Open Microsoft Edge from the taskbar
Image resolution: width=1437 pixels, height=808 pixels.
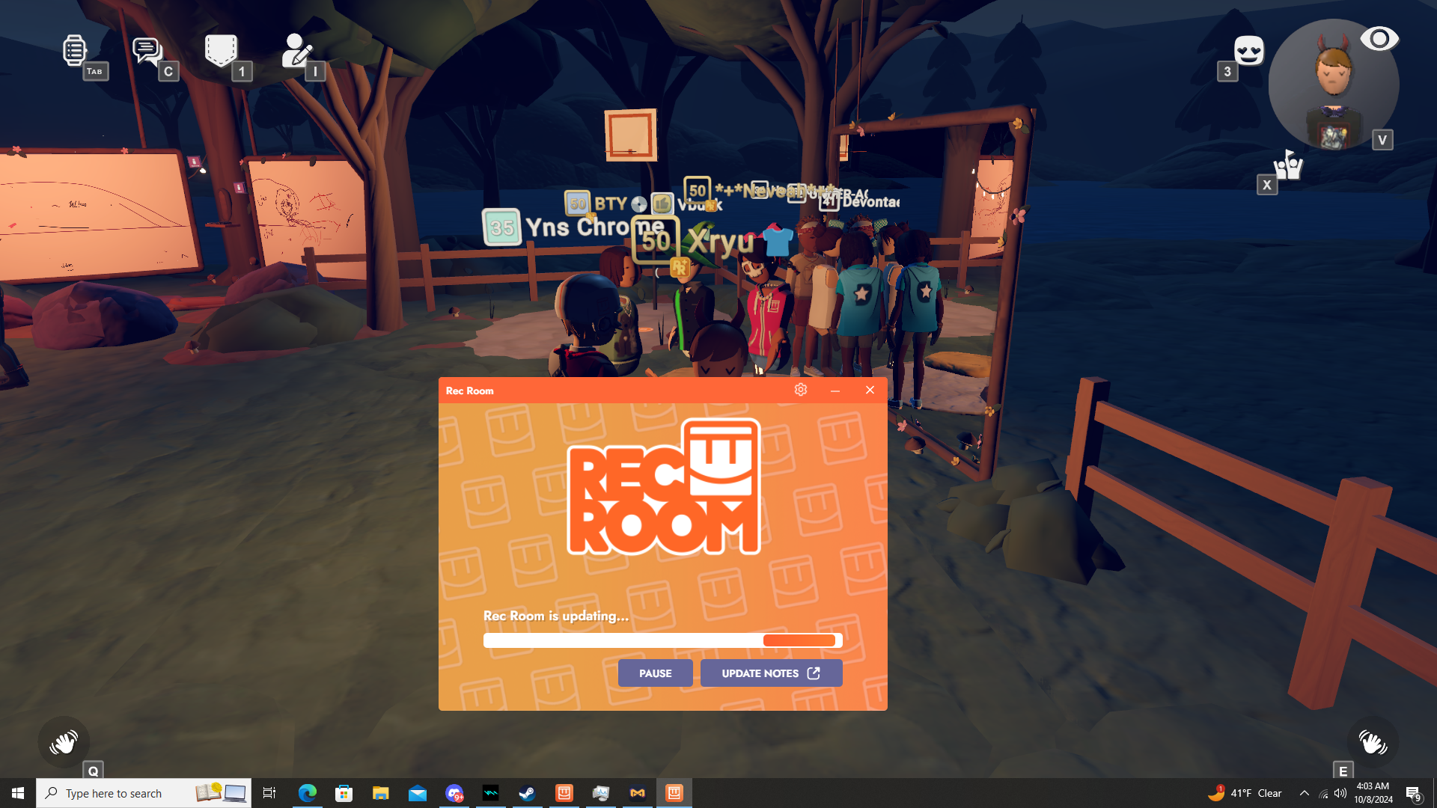pyautogui.click(x=307, y=793)
